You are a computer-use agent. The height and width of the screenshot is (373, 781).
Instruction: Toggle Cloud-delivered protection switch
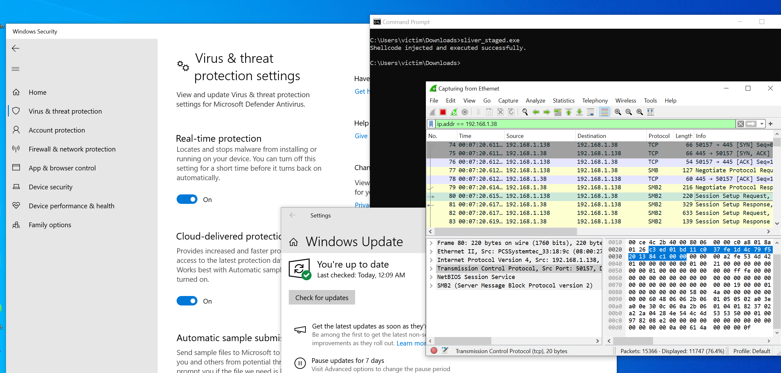click(187, 301)
